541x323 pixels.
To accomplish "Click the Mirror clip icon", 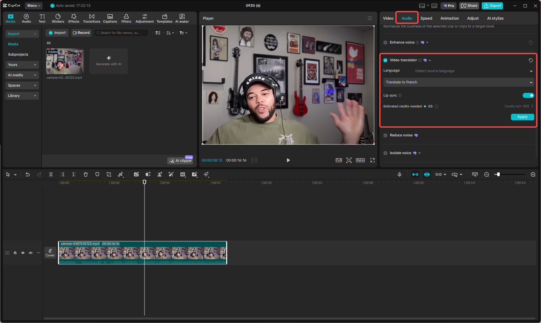I will coord(121,174).
